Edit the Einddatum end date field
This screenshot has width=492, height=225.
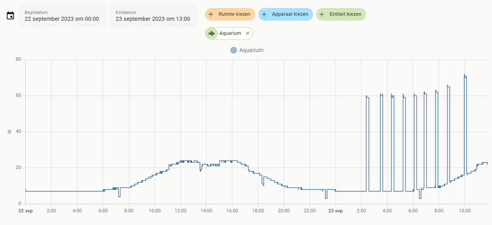[x=153, y=16]
